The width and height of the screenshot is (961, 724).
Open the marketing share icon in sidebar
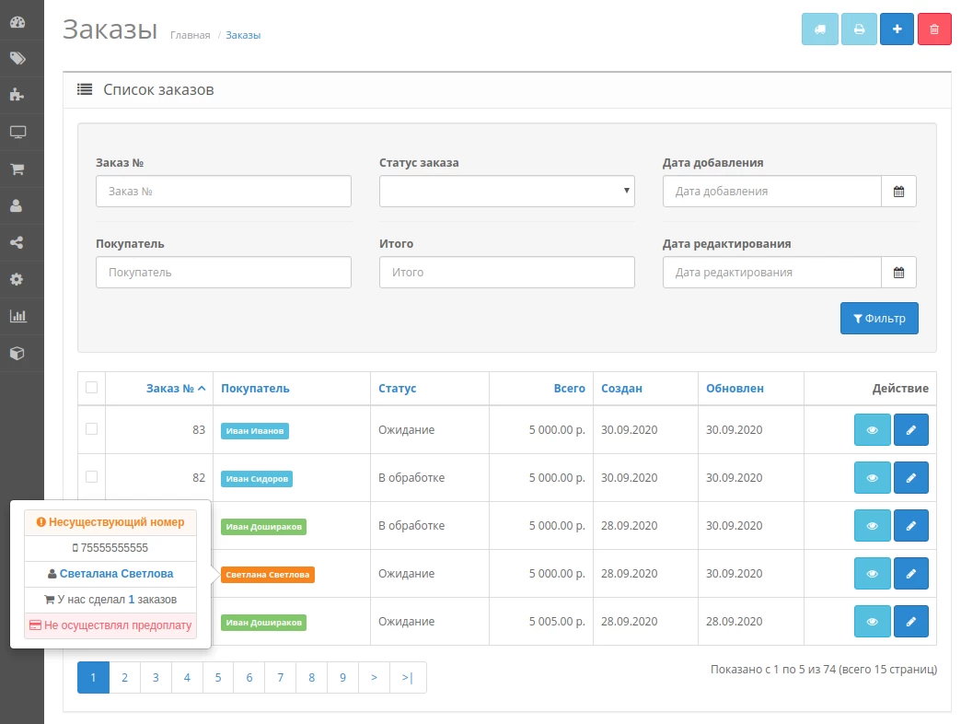(17, 243)
